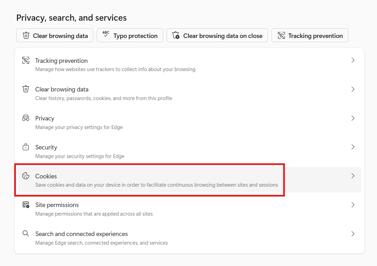Expand the Tracking prevention row chevron

(352, 60)
